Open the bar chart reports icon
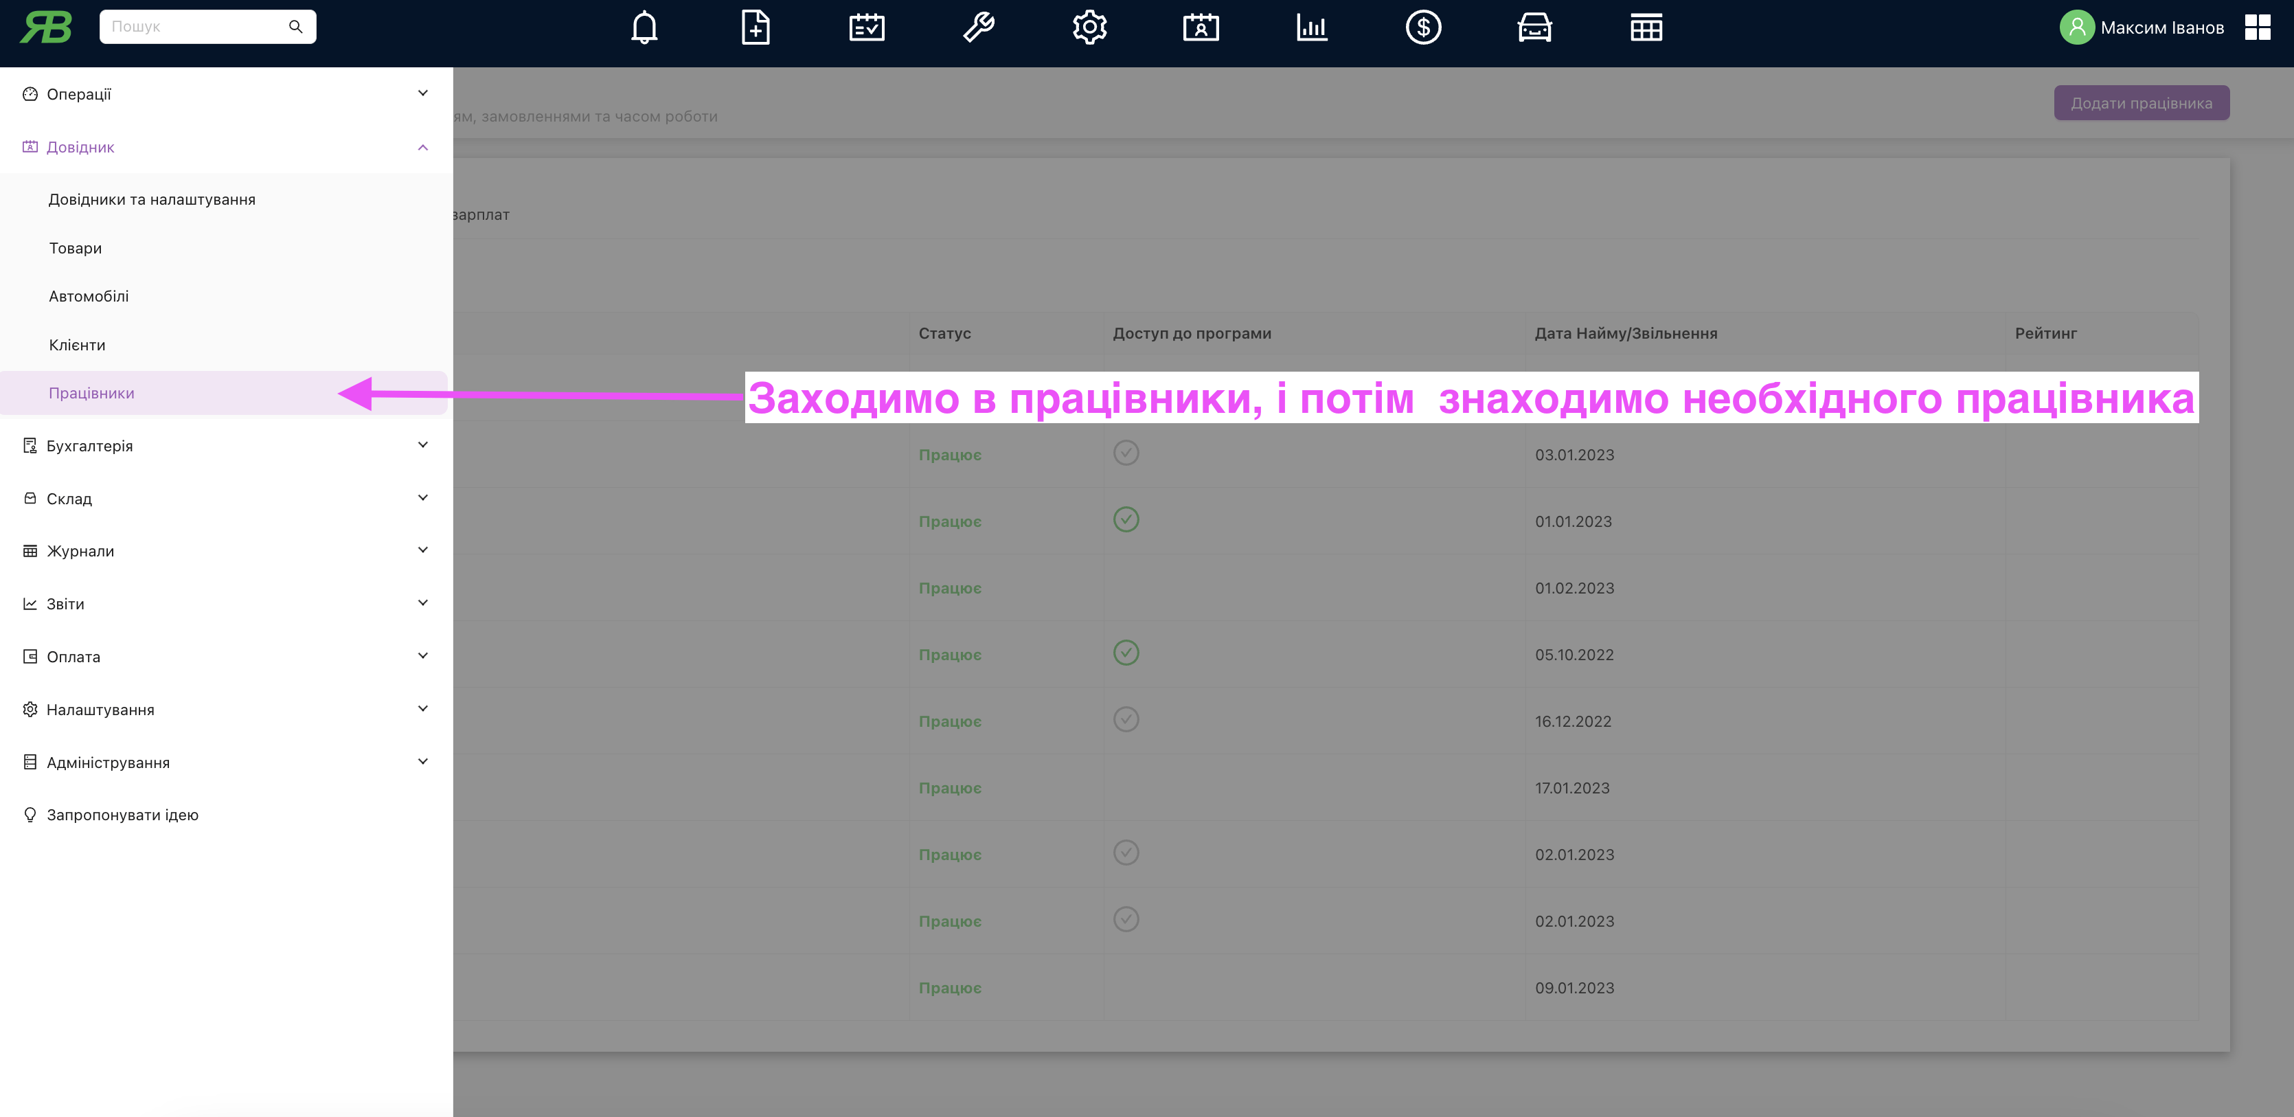Screen dimensions: 2294x1117 pos(1312,27)
